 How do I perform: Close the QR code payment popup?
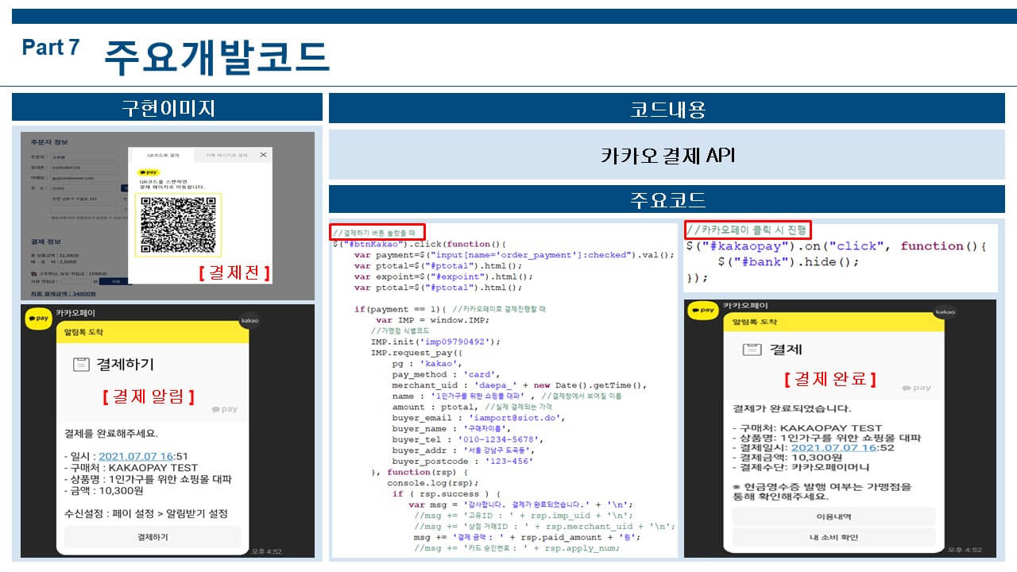(x=263, y=155)
